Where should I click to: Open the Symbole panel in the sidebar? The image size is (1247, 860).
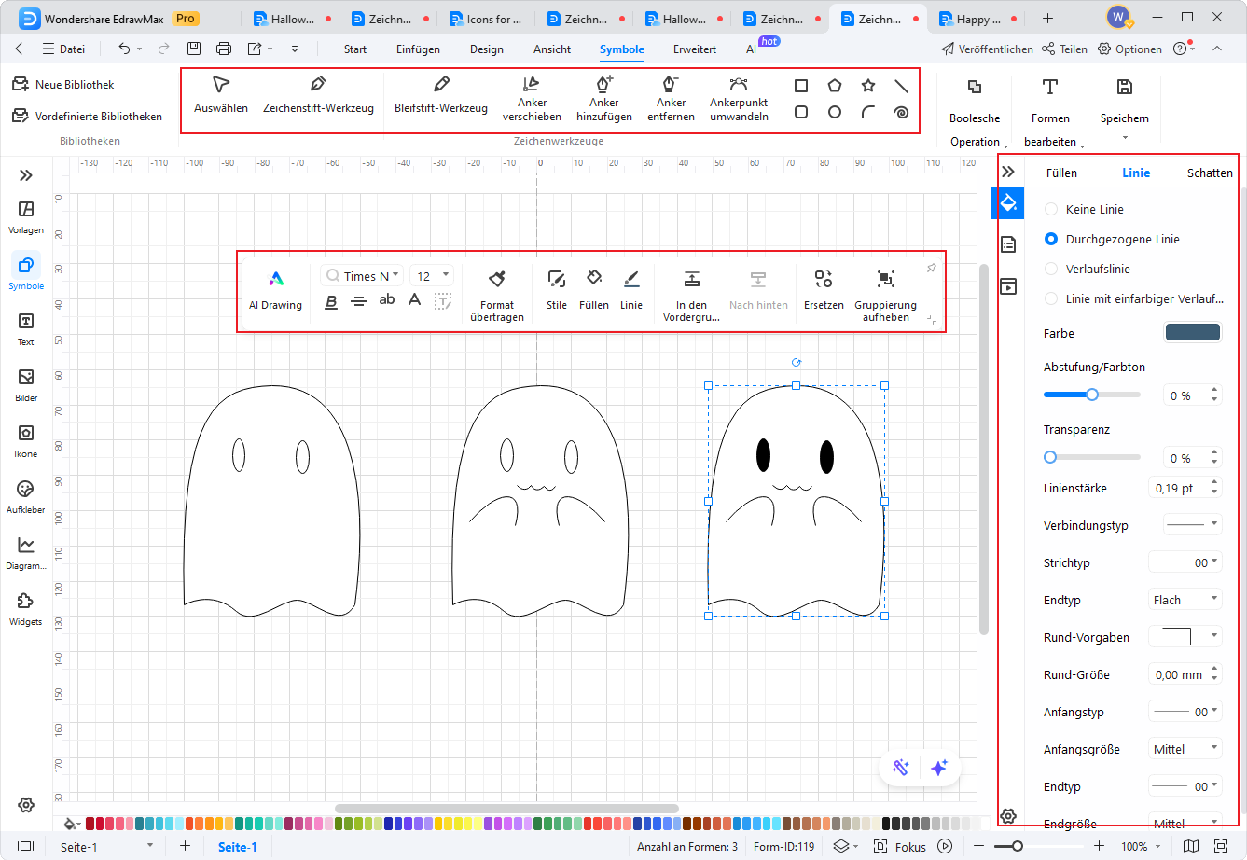pyautogui.click(x=25, y=271)
